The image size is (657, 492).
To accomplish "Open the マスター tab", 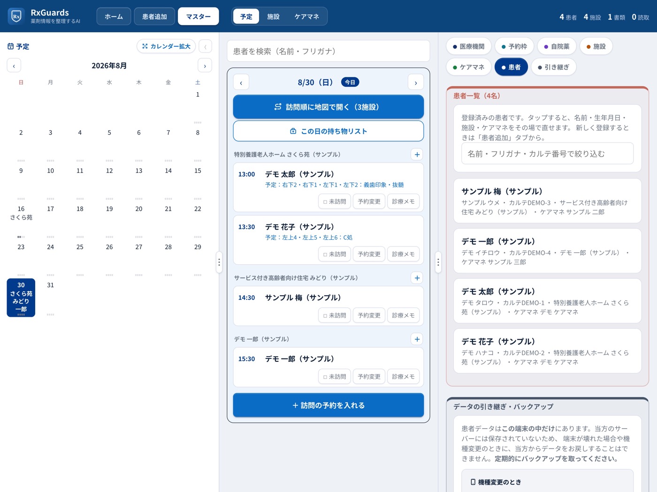I will tap(198, 16).
